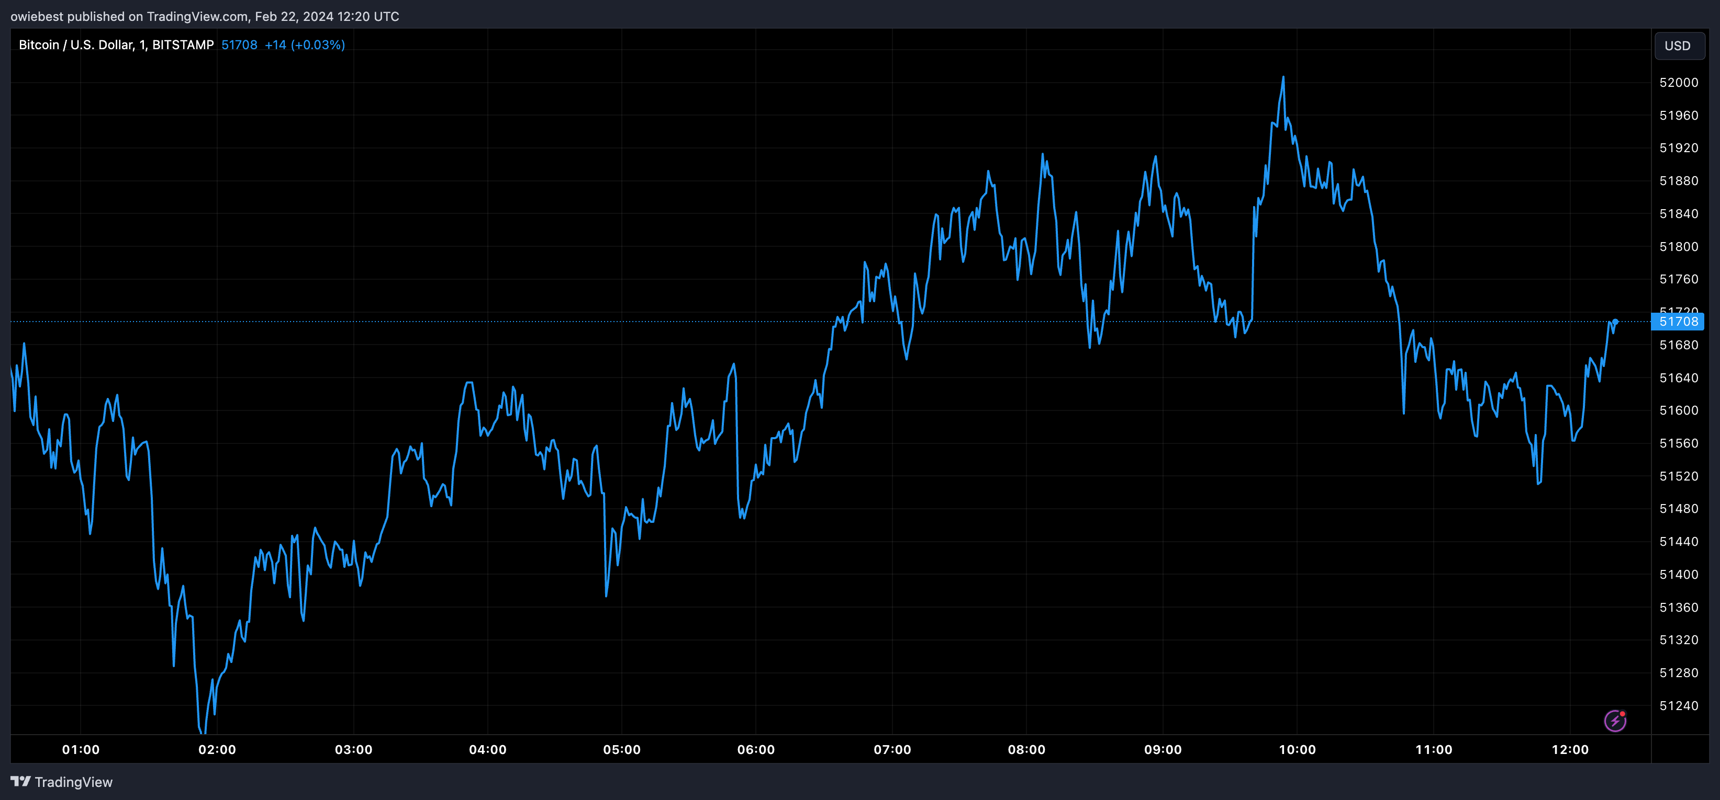Click the Bitcoin / U.S. Dollar title
The height and width of the screenshot is (800, 1720).
[116, 44]
